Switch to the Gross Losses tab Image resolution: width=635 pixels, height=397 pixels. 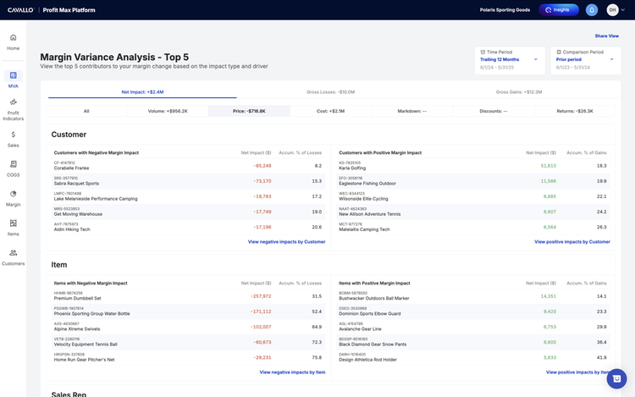point(330,92)
